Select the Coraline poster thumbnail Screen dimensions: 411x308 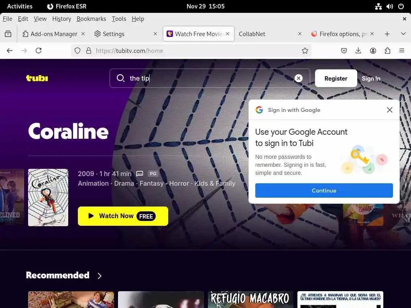click(x=48, y=197)
